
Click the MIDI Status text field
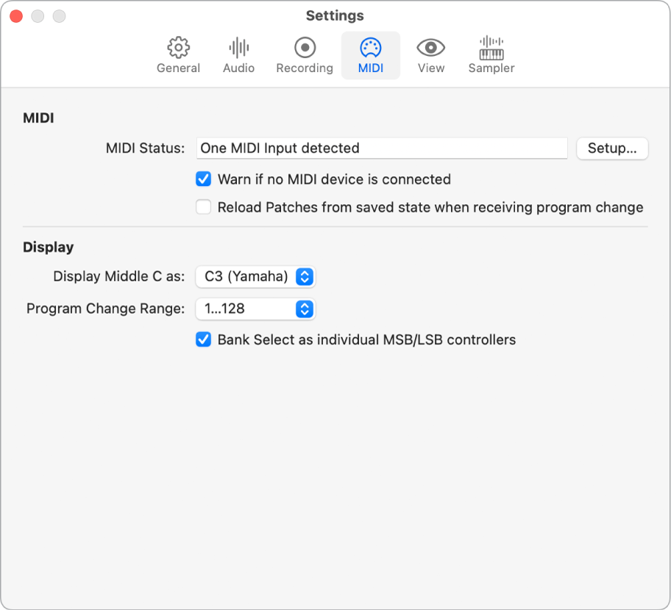(x=381, y=148)
